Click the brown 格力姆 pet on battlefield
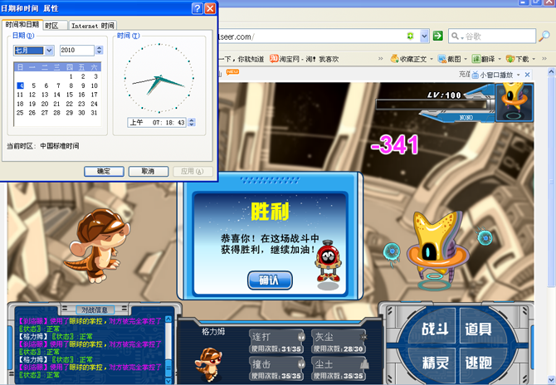 [97, 246]
